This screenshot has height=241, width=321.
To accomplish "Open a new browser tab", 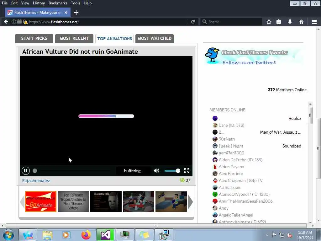I will tap(76, 13).
